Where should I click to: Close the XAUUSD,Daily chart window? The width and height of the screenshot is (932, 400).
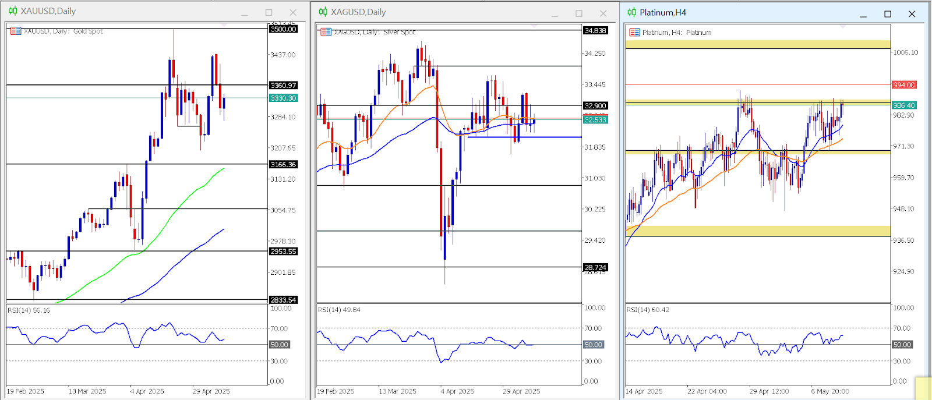point(293,12)
